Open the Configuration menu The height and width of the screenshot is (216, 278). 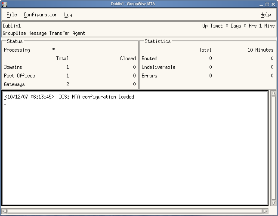[x=40, y=15]
